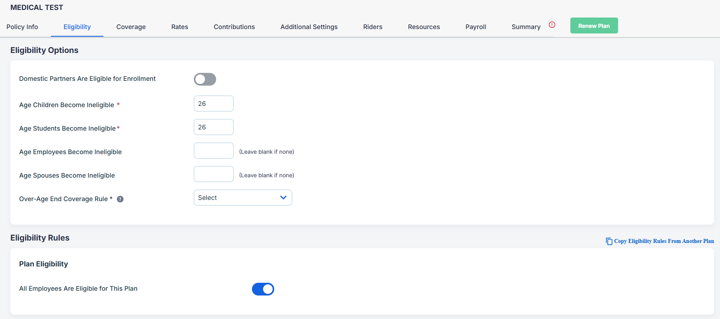Open the Additional Settings tab
This screenshot has height=319, width=720.
pyautogui.click(x=309, y=27)
